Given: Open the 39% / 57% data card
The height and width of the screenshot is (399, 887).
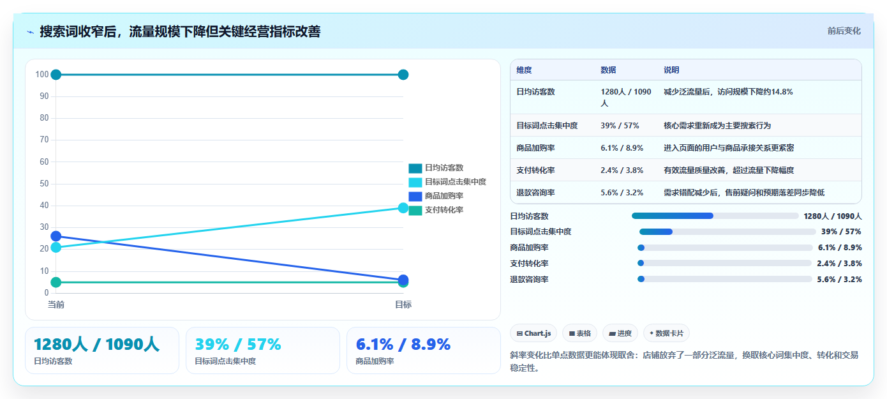Looking at the screenshot, I should [263, 350].
